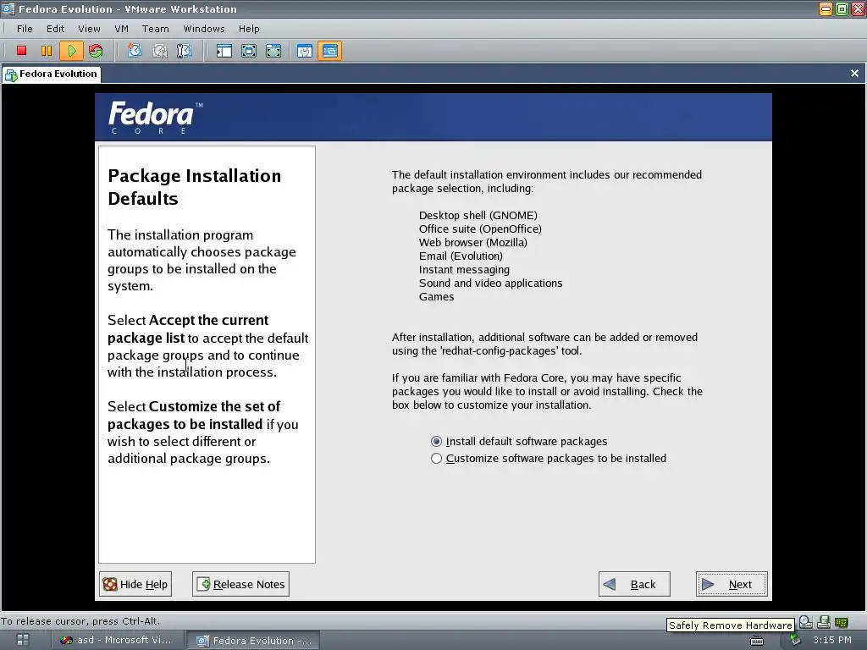Switch to asd - Microsoft Vi... taskbar window
867x650 pixels.
118,640
